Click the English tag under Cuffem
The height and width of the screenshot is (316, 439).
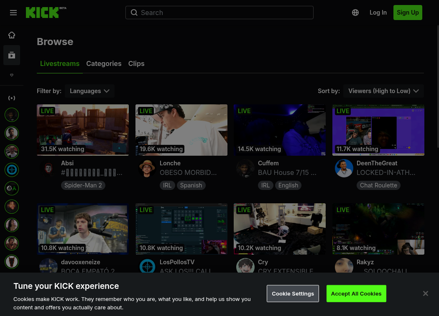click(288, 185)
